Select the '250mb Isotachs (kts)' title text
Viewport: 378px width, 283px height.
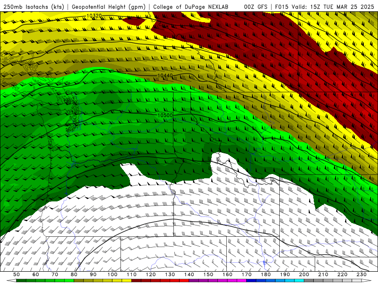[34, 7]
